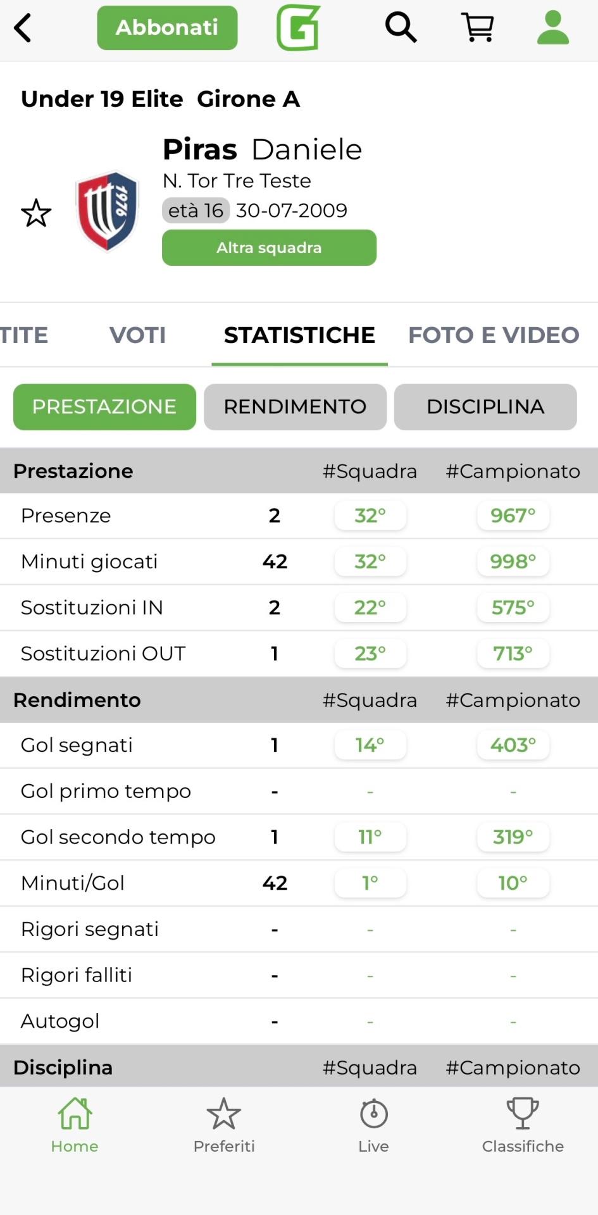
Task: Tap the N. Tor Tre Teste crest
Action: click(108, 211)
